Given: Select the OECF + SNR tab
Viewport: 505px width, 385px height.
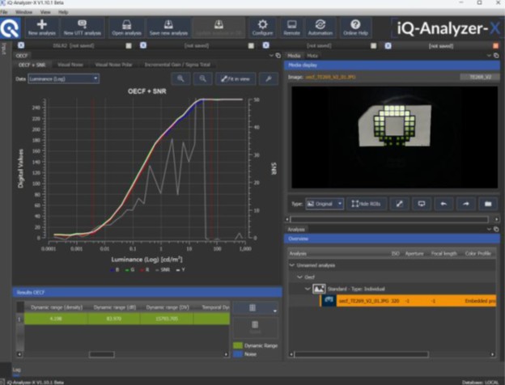Looking at the screenshot, I should (x=32, y=65).
